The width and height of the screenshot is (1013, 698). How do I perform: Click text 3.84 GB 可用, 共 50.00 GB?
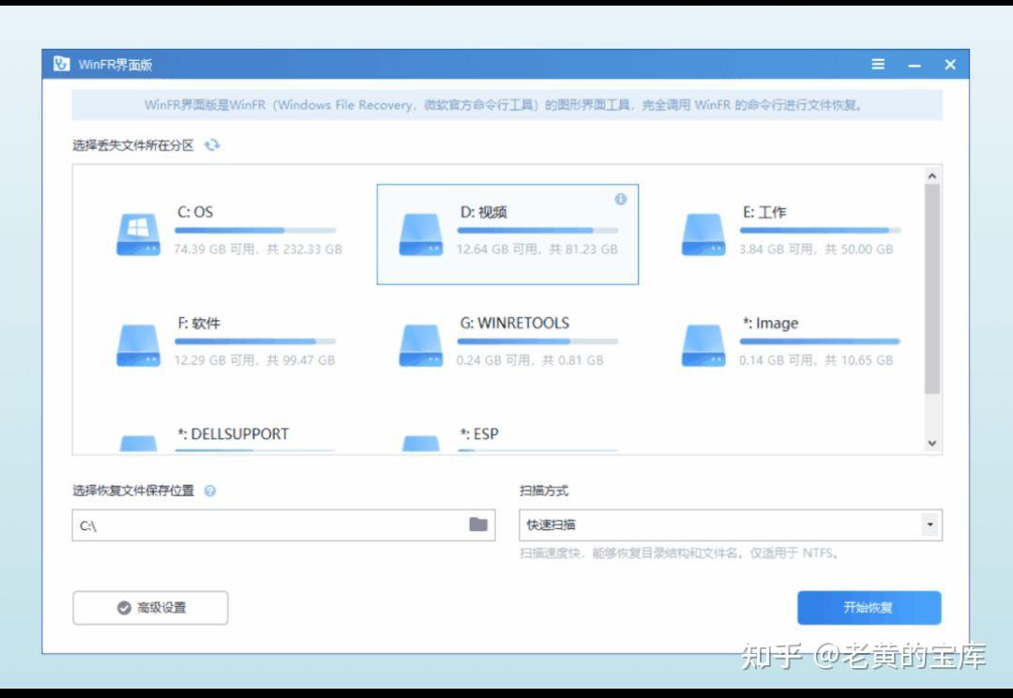817,250
